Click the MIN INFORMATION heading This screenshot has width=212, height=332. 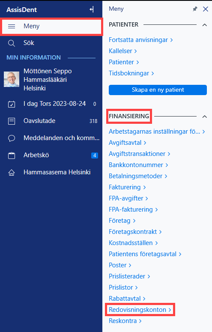(33, 57)
